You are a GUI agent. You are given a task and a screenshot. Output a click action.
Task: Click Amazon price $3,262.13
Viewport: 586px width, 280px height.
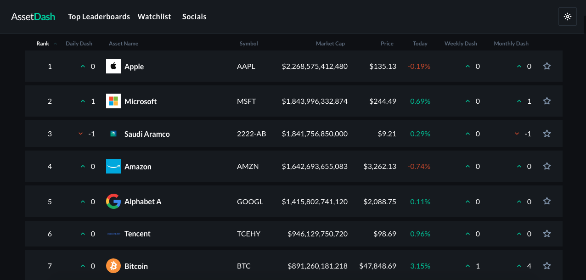pos(380,166)
